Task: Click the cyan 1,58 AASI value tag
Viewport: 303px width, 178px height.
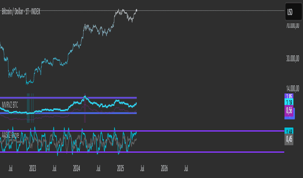Action: tap(289, 131)
